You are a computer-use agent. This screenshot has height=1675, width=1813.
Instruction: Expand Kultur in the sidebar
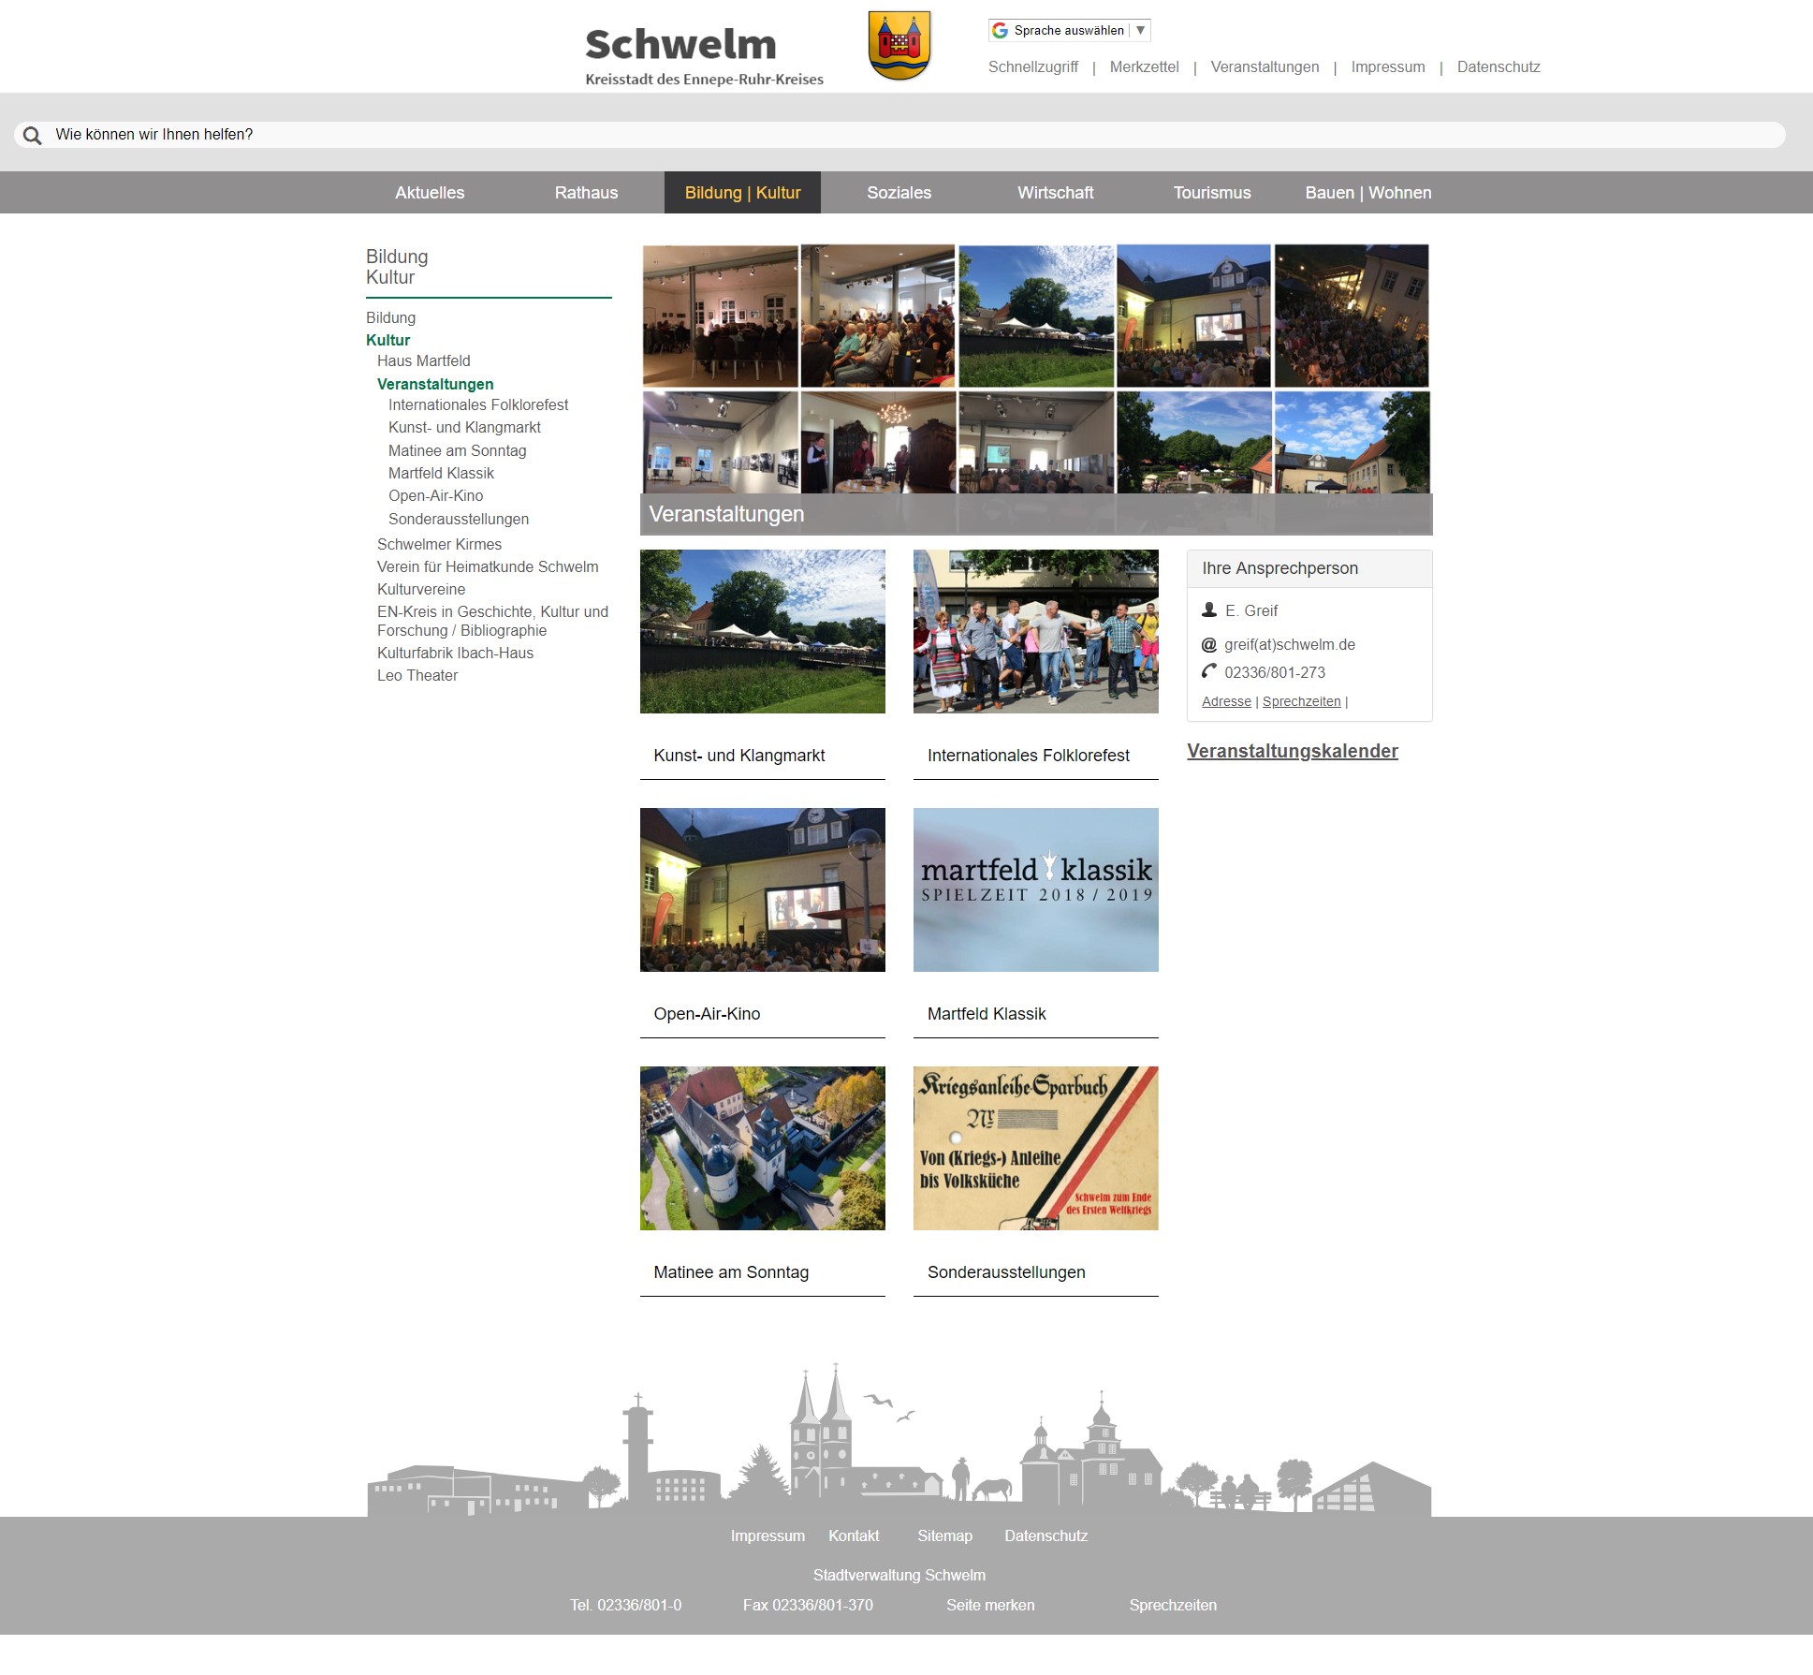click(387, 341)
